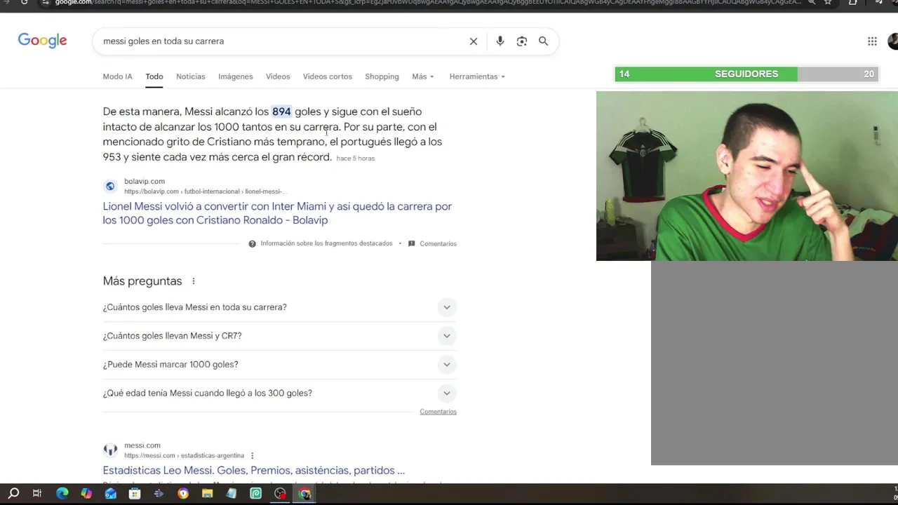Click the zoom magnifier icon in the address bar
This screenshot has width=898, height=505.
[812, 3]
